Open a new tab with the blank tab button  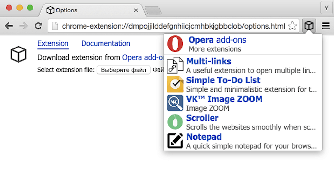[153, 10]
